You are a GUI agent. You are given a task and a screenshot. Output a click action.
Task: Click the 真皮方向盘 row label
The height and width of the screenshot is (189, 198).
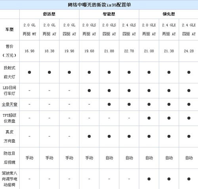coord(10,136)
